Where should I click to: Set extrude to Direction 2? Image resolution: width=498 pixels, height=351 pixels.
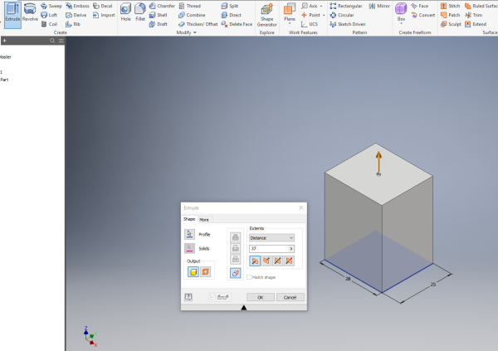tap(266, 261)
